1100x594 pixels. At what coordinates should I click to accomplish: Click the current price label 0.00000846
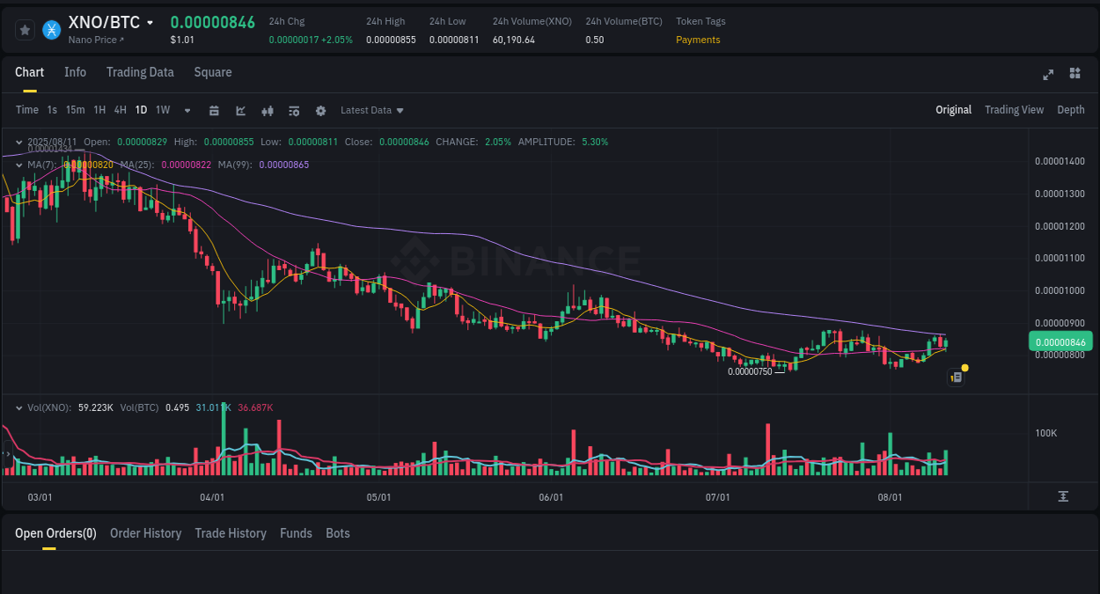click(1060, 341)
